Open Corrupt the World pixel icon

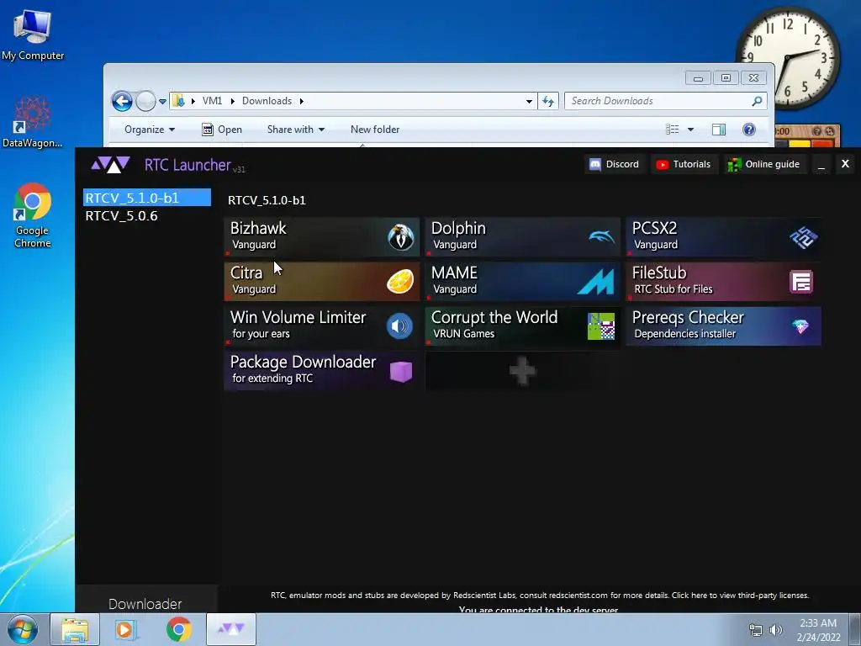(601, 326)
